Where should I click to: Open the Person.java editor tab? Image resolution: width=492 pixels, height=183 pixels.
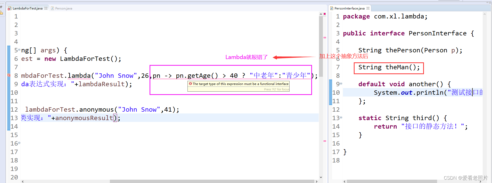pos(62,8)
